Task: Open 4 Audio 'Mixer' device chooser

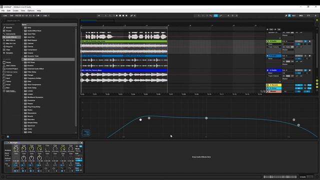Action: point(273,73)
